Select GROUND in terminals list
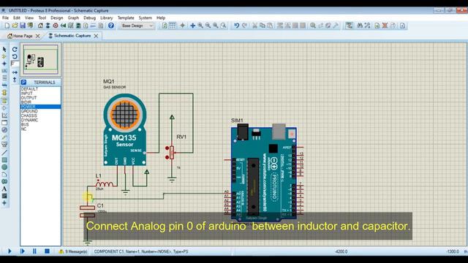Image resolution: width=468 pixels, height=263 pixels. tap(41, 111)
